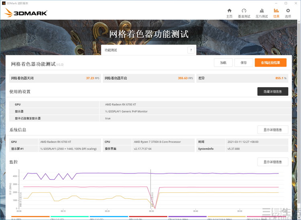Click the 隐藏详细信息 button
301x220 pixels.
point(273,92)
